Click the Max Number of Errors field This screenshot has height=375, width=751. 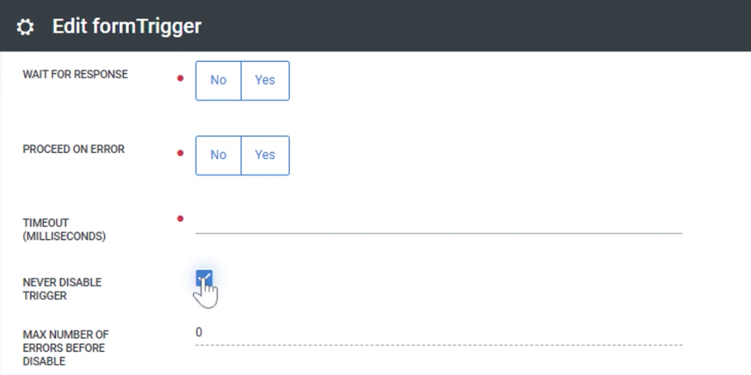438,334
